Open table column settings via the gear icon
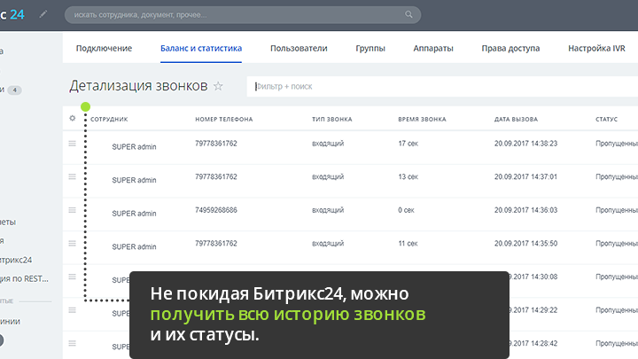This screenshot has height=359, width=638. [x=73, y=118]
